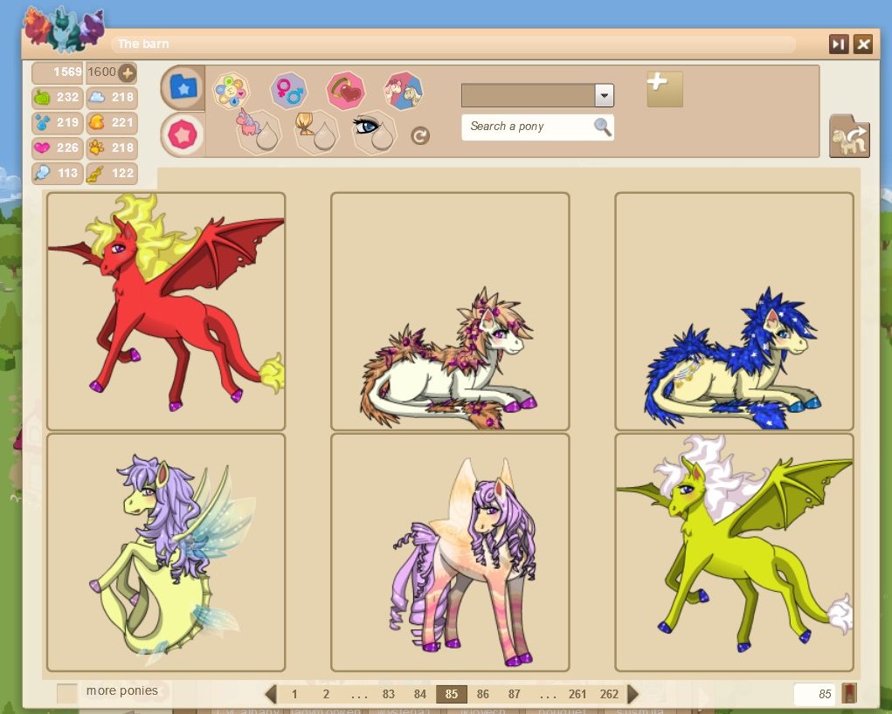Viewport: 892px width, 714px height.
Task: Click the heart and ring filter icon
Action: tap(345, 89)
